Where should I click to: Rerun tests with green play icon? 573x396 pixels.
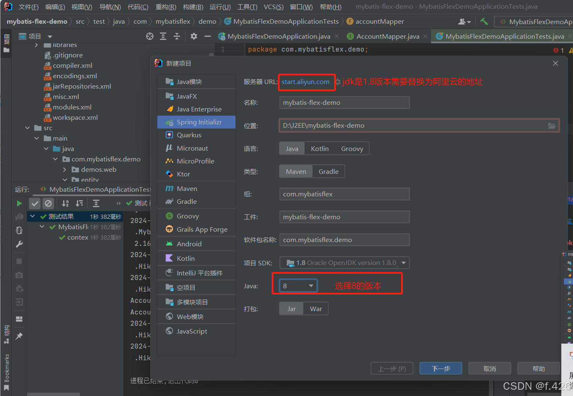pyautogui.click(x=19, y=203)
